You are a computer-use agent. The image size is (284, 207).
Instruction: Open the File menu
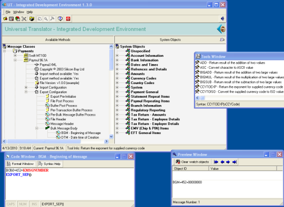click(8, 12)
